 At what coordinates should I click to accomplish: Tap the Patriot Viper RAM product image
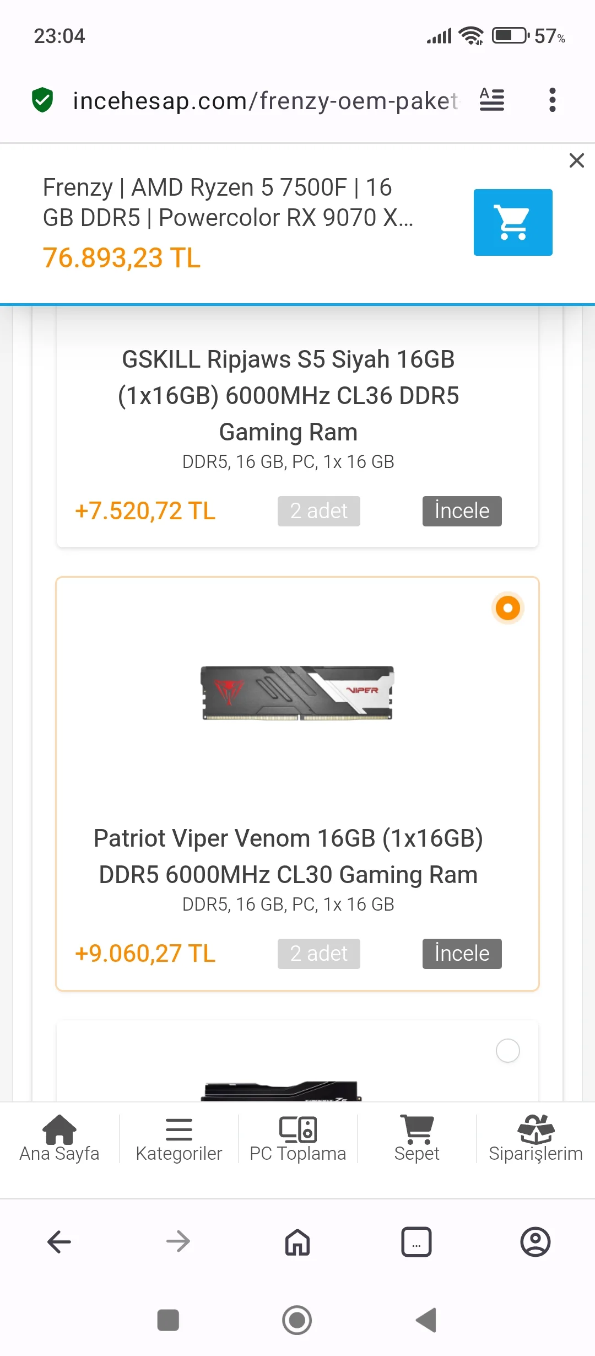click(x=297, y=693)
